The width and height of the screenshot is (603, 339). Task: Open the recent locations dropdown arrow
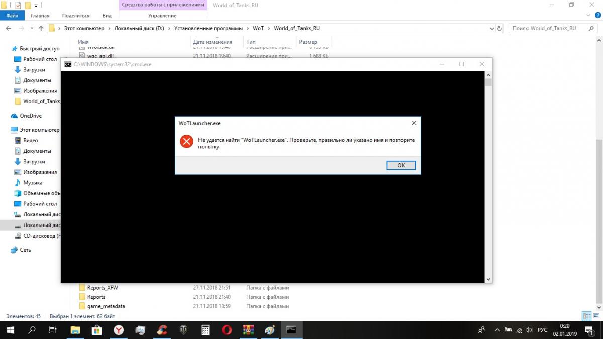[32, 28]
